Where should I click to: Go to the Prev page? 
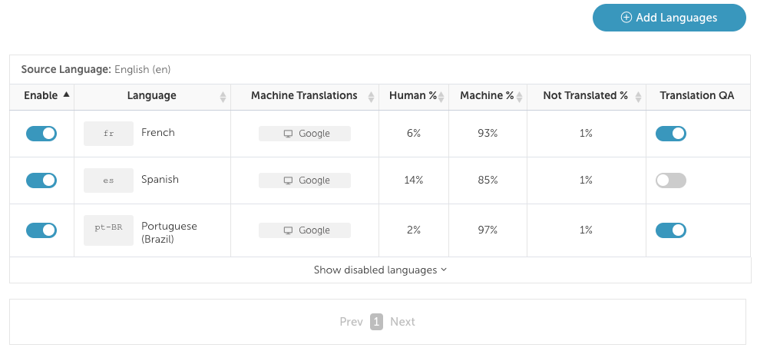click(x=351, y=322)
